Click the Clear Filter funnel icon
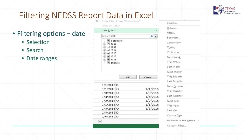This screenshot has width=249, height=140. coord(97,21)
